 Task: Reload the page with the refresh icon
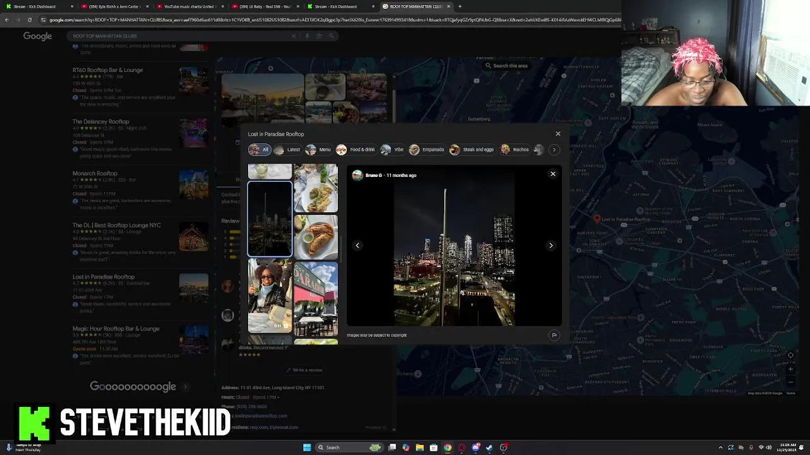[x=29, y=20]
